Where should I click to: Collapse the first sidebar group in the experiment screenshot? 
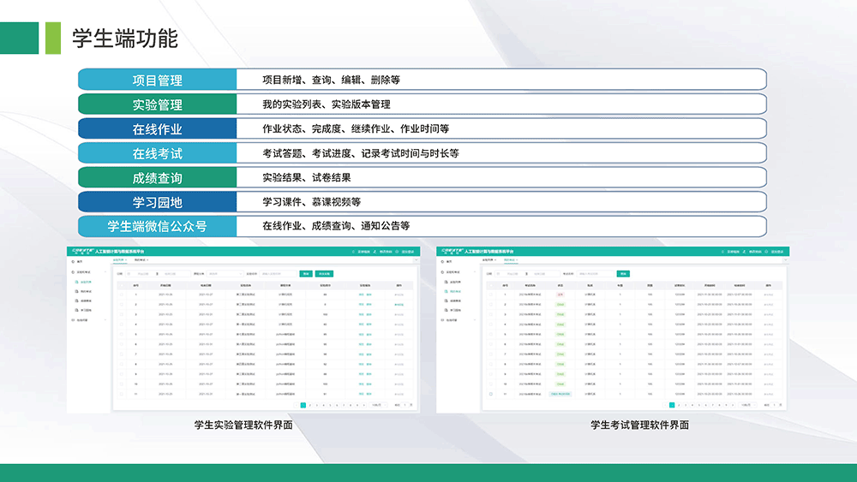click(x=105, y=272)
